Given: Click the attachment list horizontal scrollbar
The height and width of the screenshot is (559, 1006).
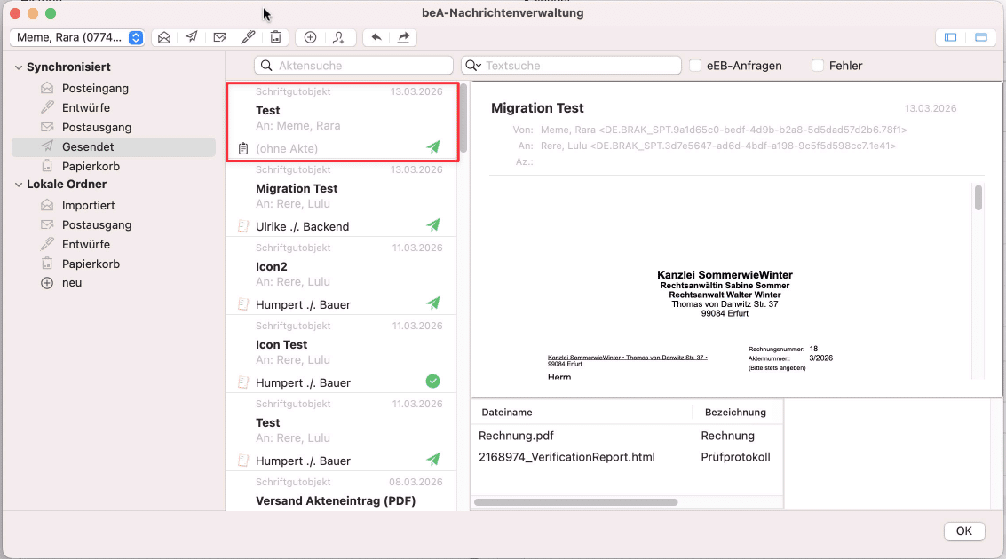Looking at the screenshot, I should coord(575,502).
